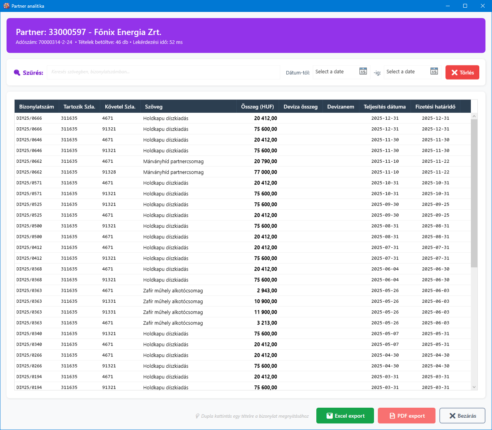Sort by the Teljesítés dátuma column header
492x430 pixels.
click(384, 107)
